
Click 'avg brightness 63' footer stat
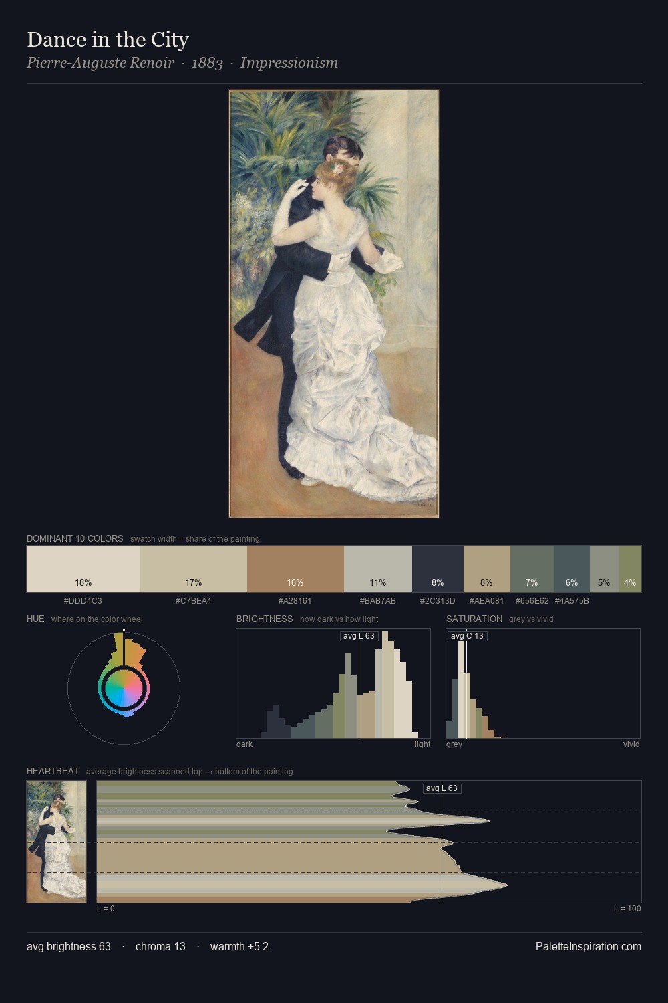click(x=69, y=946)
